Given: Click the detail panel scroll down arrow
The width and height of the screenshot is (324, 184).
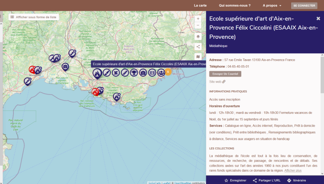Looking at the screenshot, I should coord(322,174).
